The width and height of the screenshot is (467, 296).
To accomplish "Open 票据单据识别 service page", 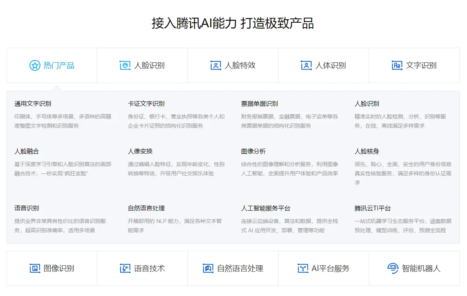I will pos(260,103).
